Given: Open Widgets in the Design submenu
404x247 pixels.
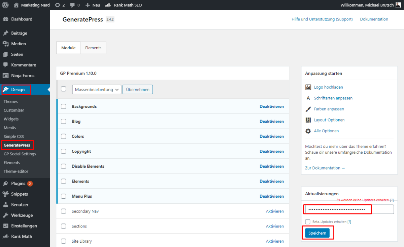Looking at the screenshot, I should (x=11, y=119).
